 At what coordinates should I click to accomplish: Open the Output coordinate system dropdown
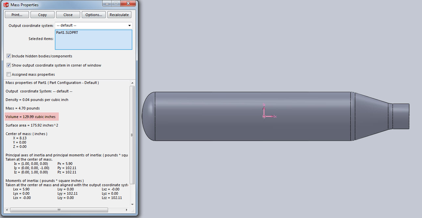(x=129, y=25)
